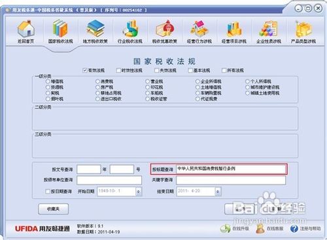Open the 税收优惠政策 money bag icon
This screenshot has width=327, height=240.
point(165,28)
